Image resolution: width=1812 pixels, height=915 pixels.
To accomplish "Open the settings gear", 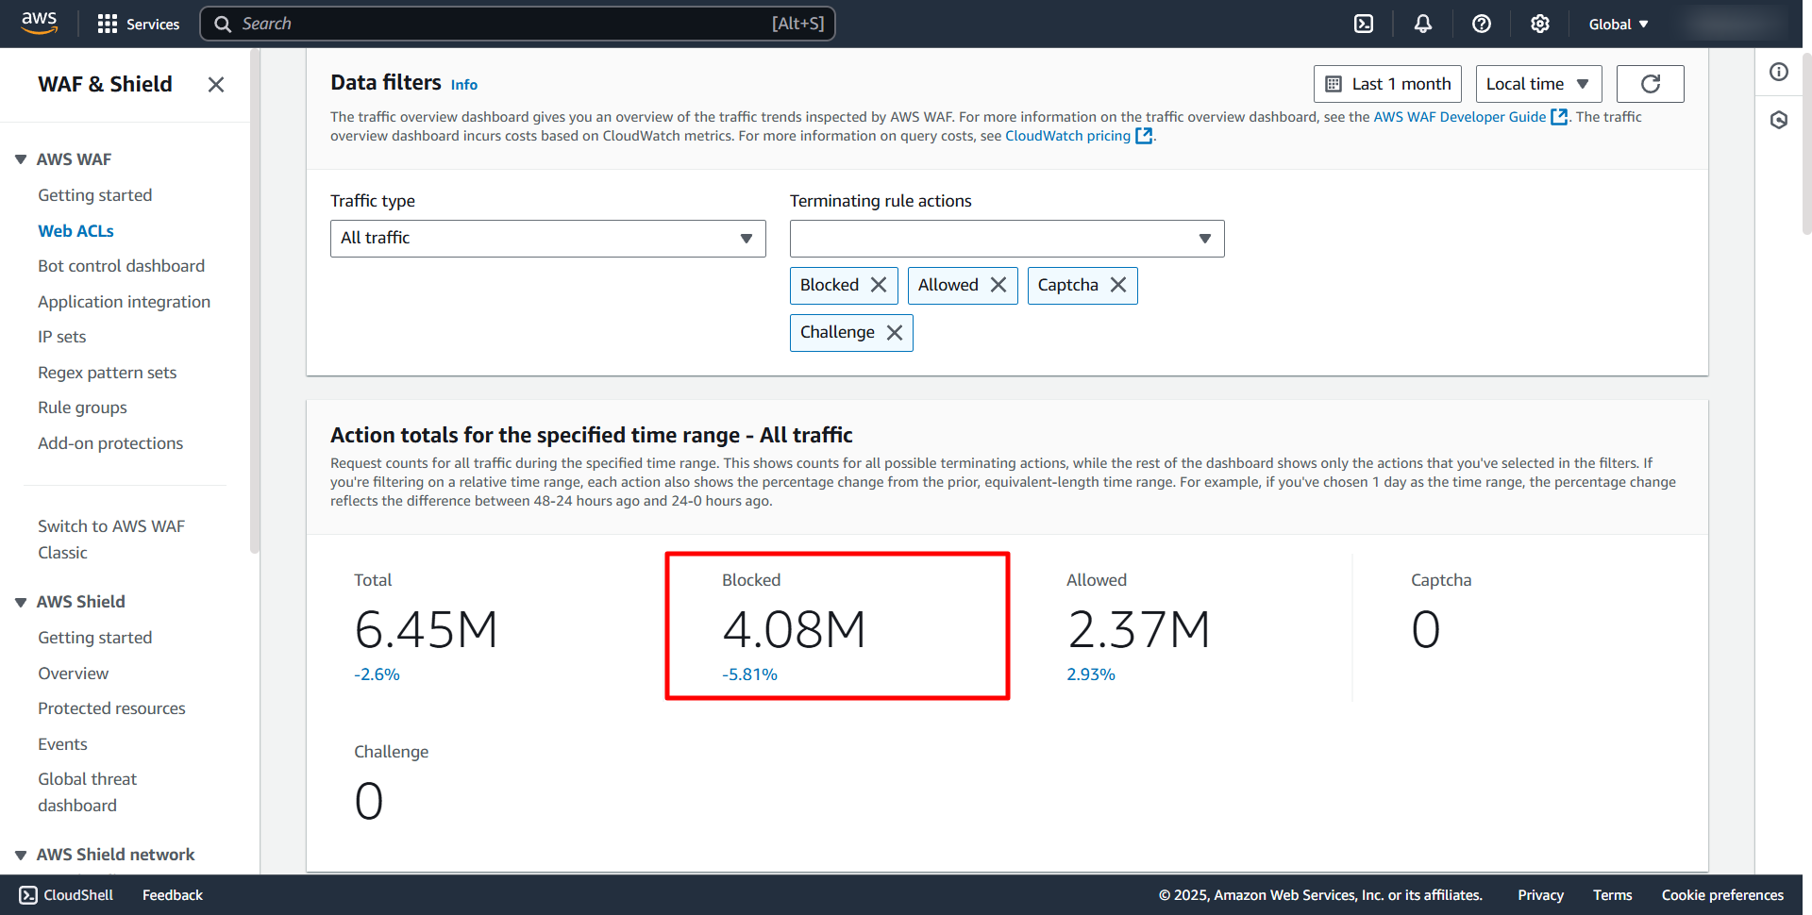I will point(1540,24).
